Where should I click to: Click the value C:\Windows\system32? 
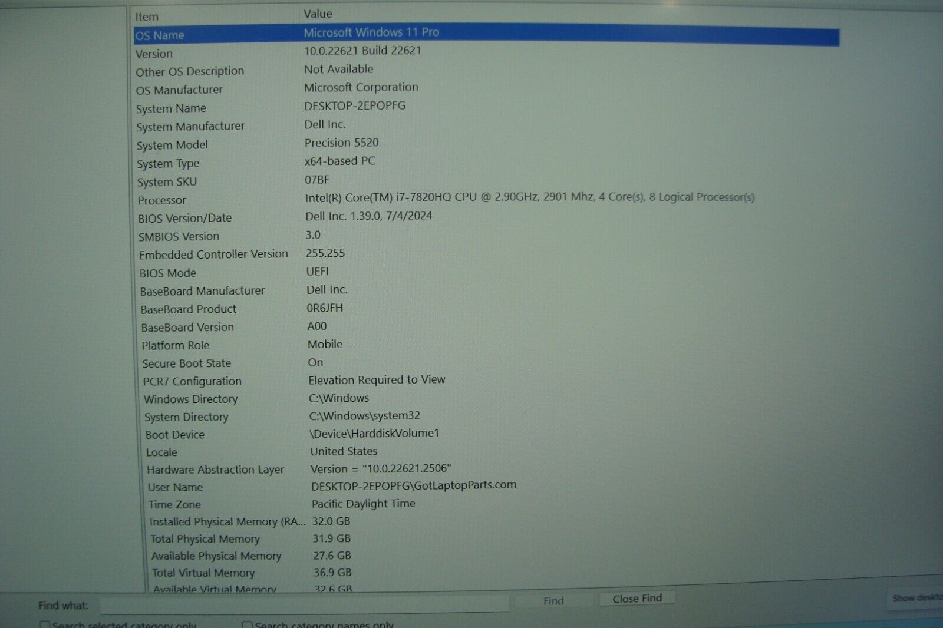[x=364, y=416]
